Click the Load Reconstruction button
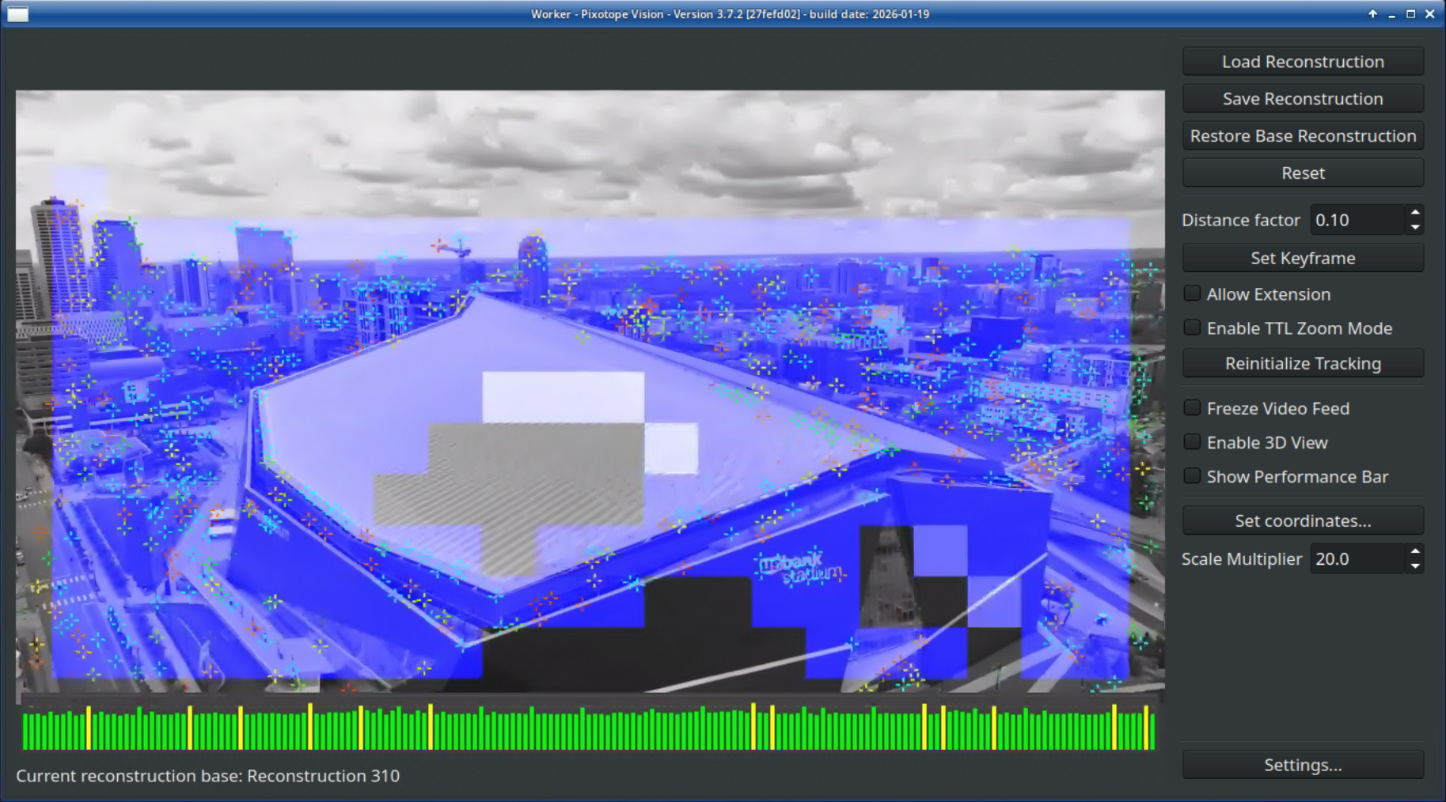 pyautogui.click(x=1303, y=62)
